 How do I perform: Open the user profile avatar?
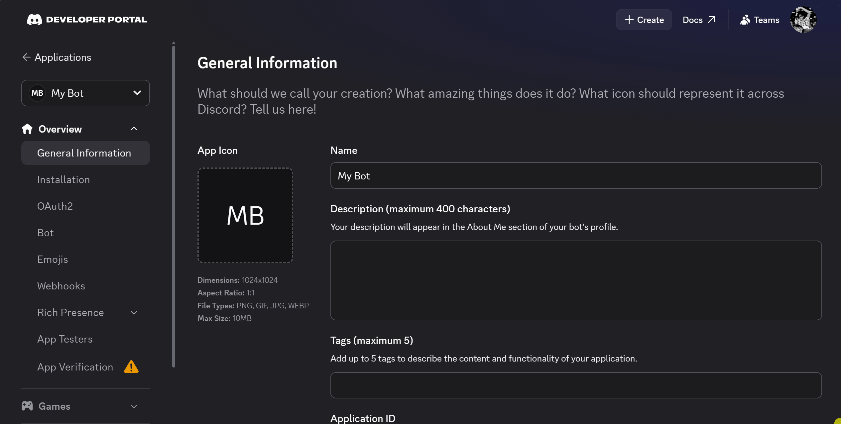pos(803,20)
